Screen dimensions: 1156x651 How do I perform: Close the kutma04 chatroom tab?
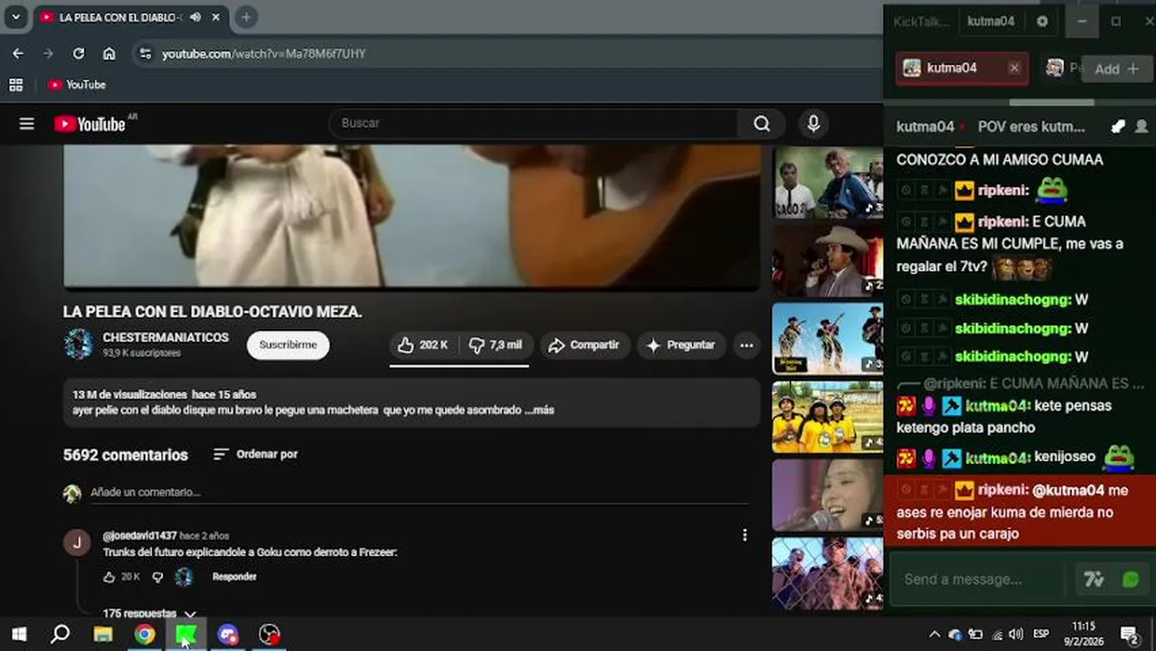click(1014, 68)
